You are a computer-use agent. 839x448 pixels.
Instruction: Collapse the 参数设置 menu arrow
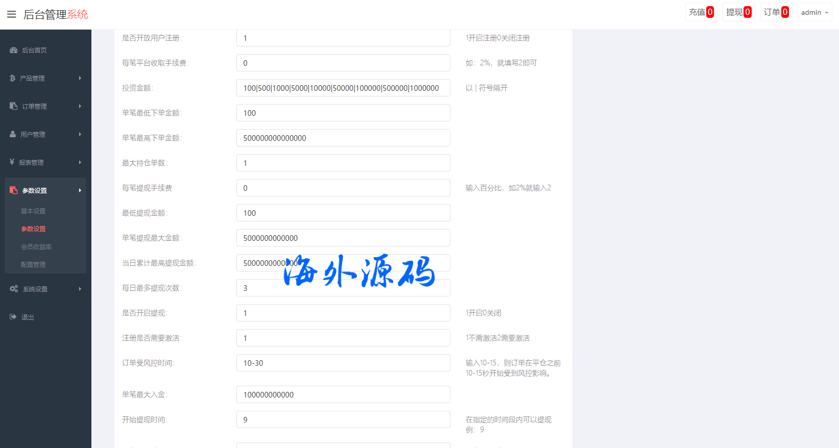80,190
